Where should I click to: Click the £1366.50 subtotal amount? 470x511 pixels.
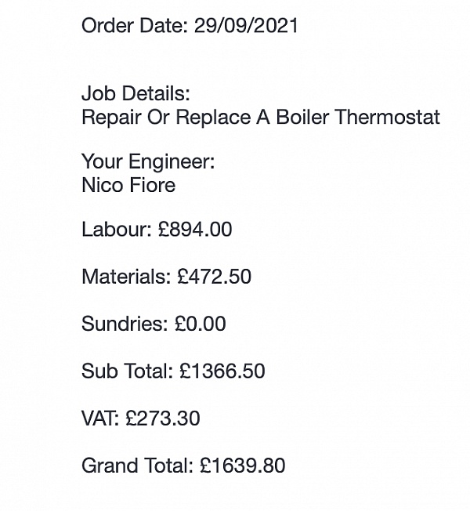[x=222, y=371]
